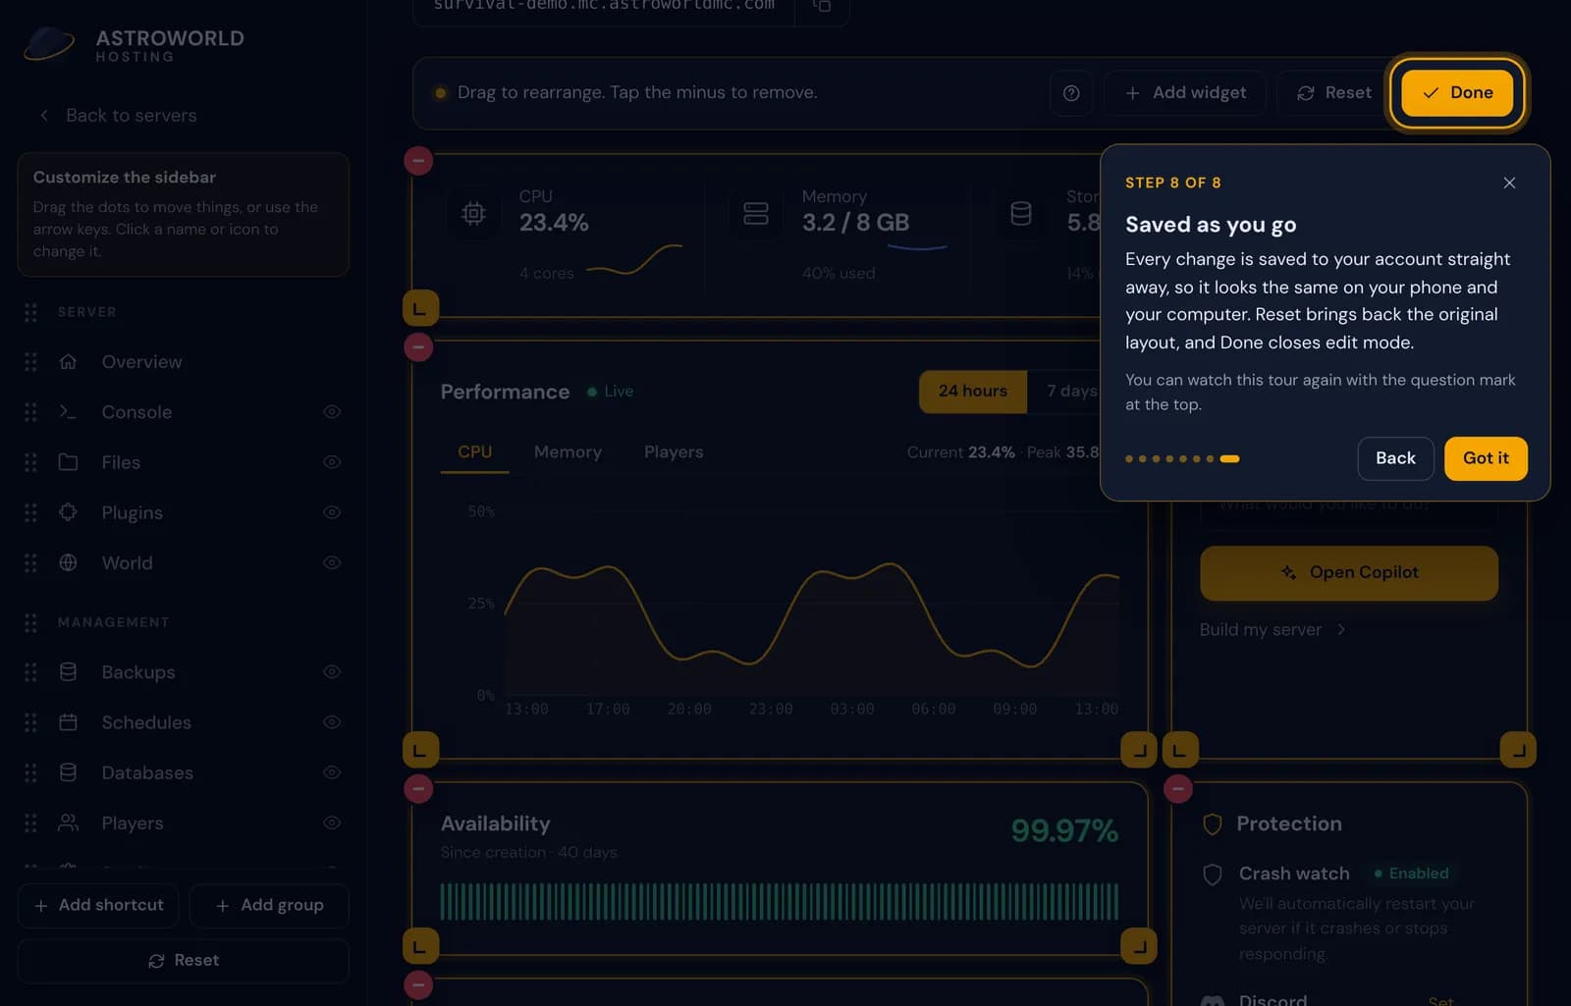Toggle visibility eye for Backups
This screenshot has height=1006, width=1571.
tap(332, 672)
